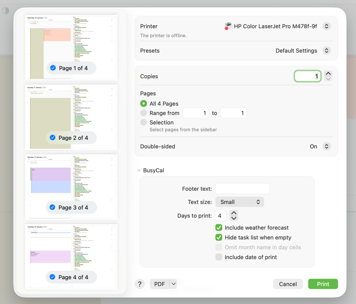
Task: Collapse the BusyCal section
Action: [139, 171]
